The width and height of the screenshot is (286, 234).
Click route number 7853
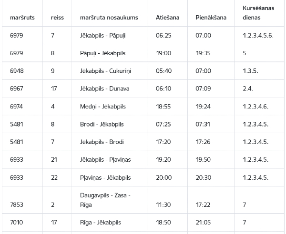point(17,205)
